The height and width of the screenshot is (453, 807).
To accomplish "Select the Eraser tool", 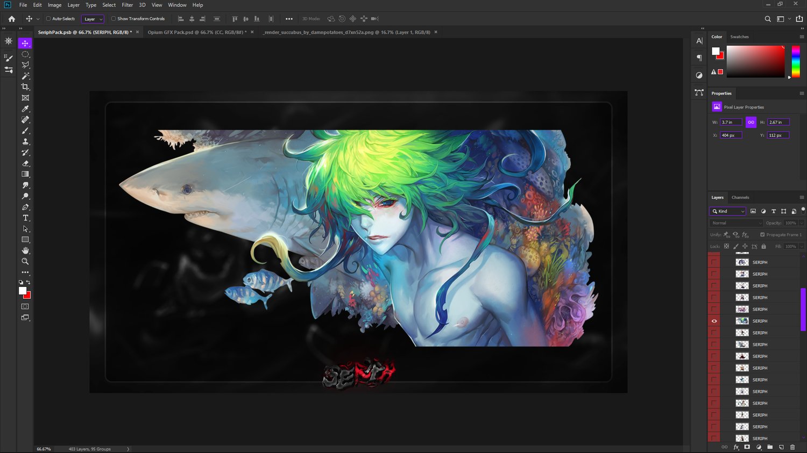I will (25, 163).
